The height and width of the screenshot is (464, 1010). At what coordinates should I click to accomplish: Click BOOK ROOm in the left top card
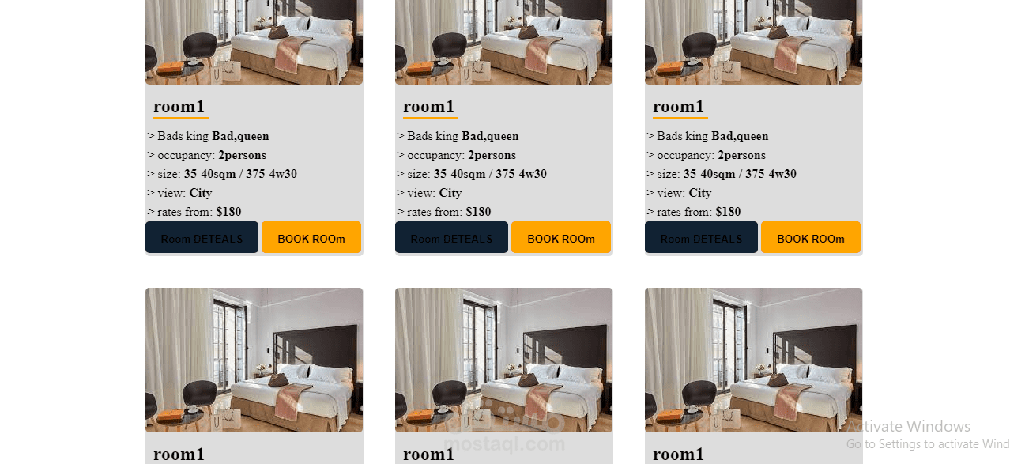(311, 237)
